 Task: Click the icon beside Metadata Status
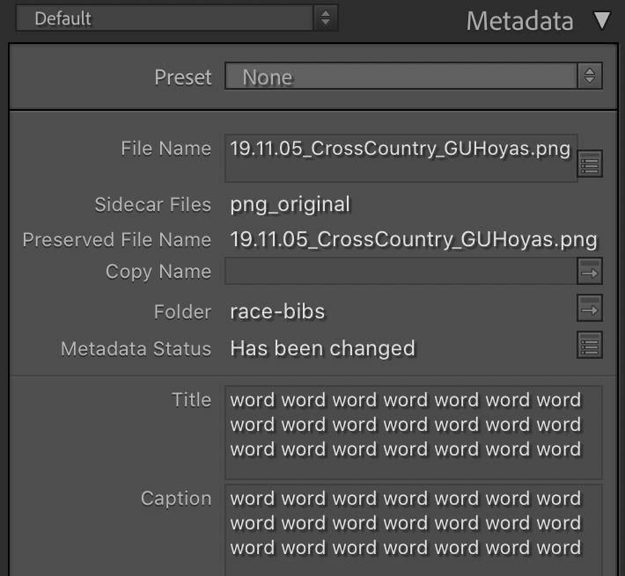[x=590, y=346]
